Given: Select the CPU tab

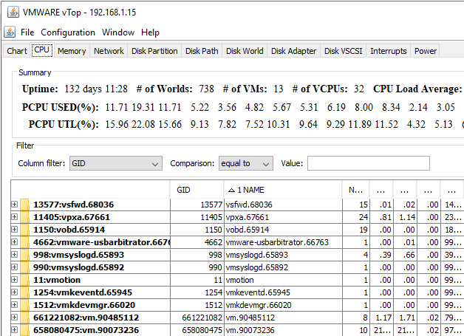Looking at the screenshot, I should (x=41, y=50).
